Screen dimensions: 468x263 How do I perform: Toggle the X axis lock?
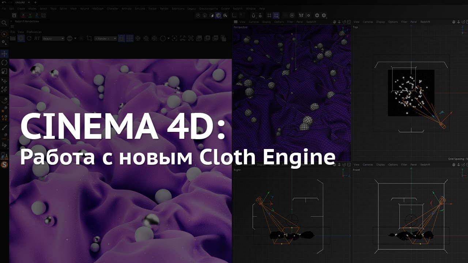(23, 15)
